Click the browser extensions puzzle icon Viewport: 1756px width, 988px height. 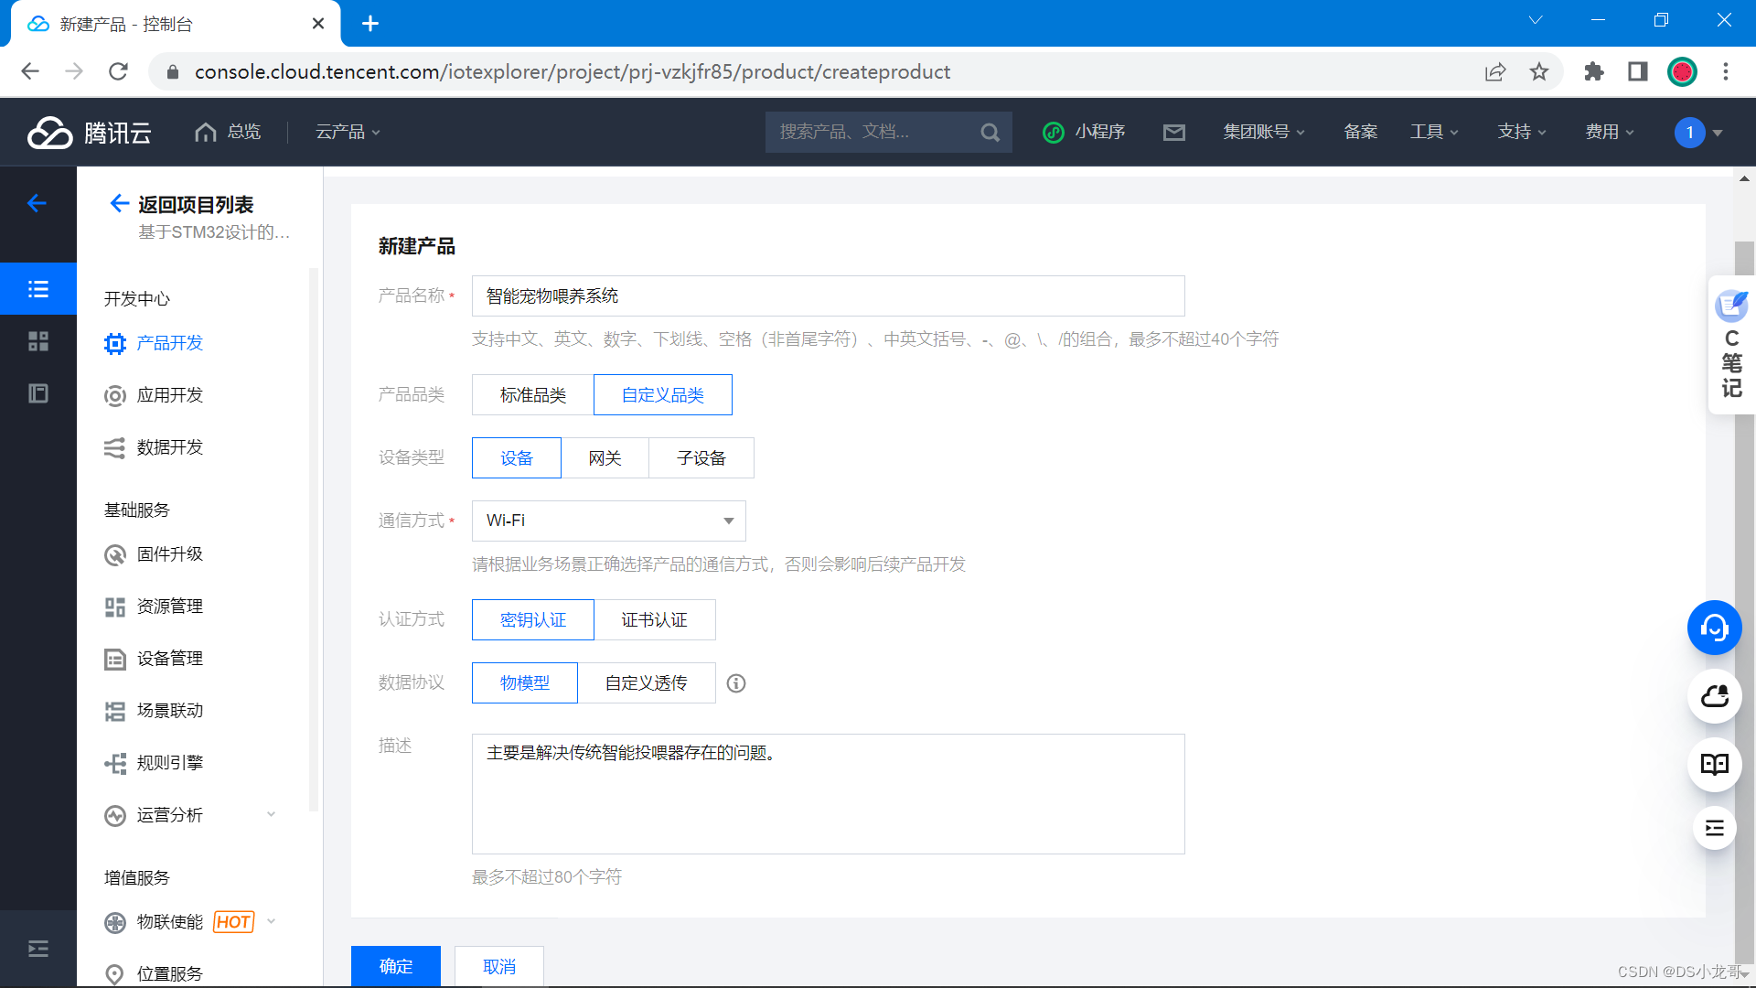(1594, 71)
